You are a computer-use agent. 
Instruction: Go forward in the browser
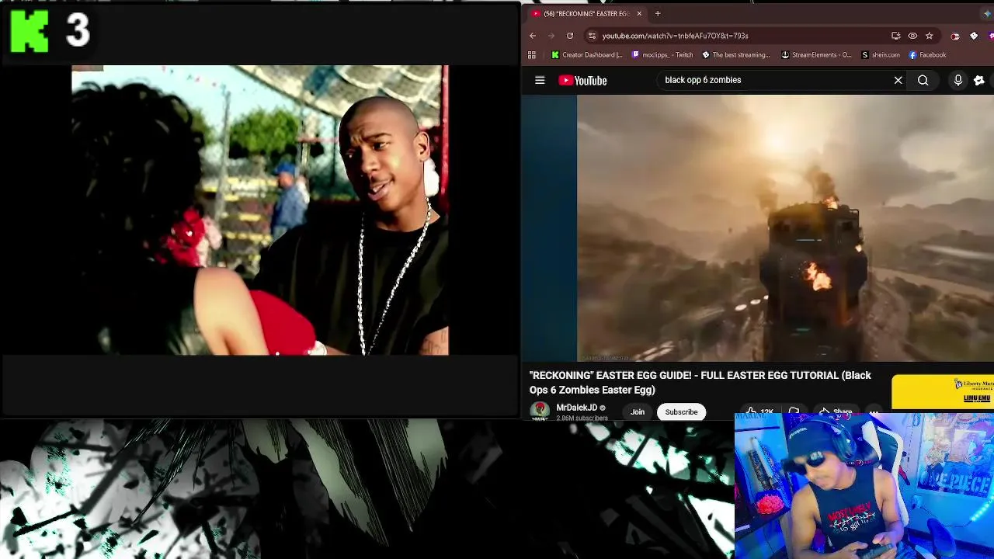click(551, 36)
